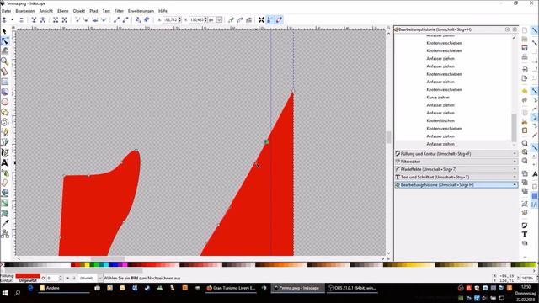Toggle show path outline button
This screenshot has height=303, width=539.
click(x=279, y=20)
